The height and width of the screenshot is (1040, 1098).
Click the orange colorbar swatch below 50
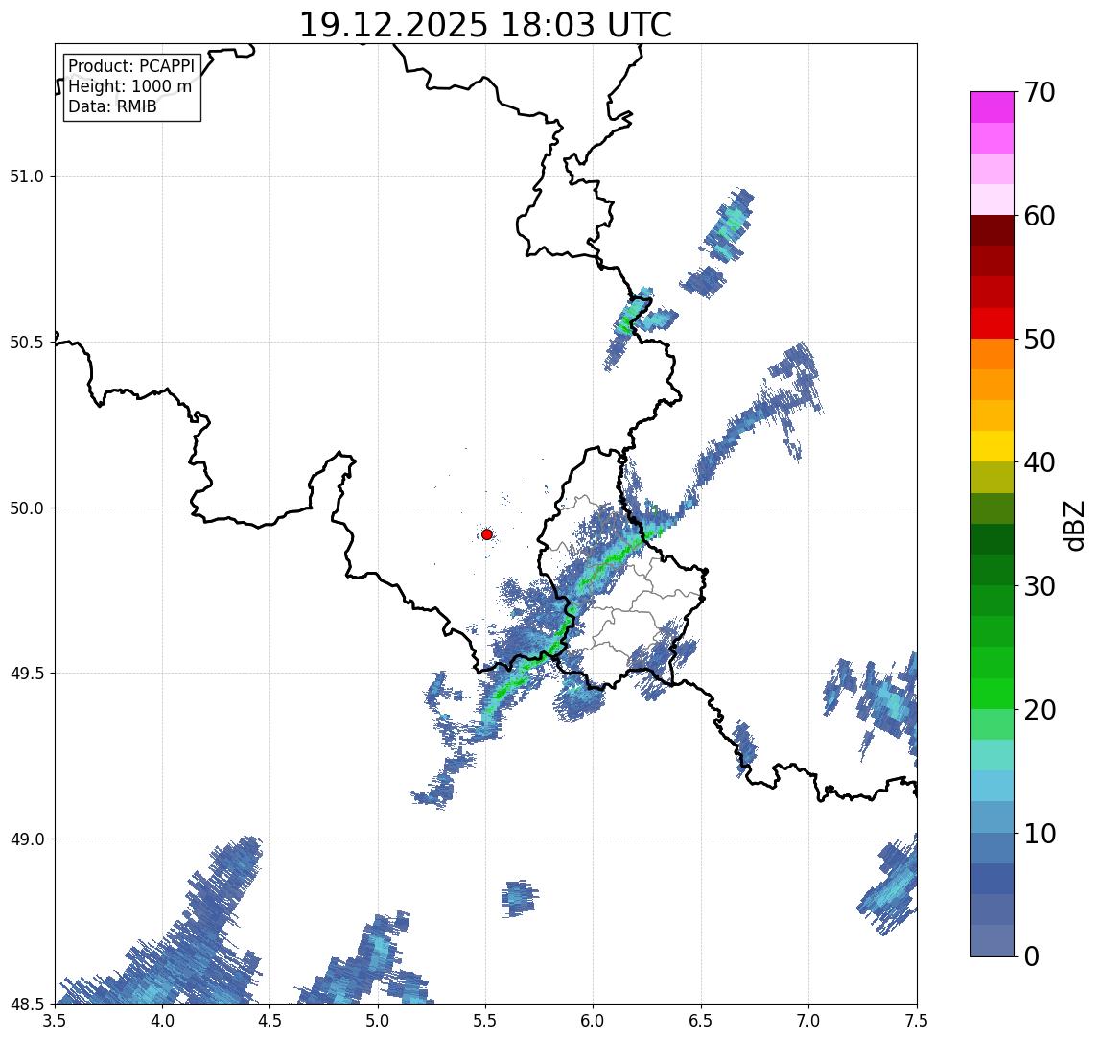(993, 354)
